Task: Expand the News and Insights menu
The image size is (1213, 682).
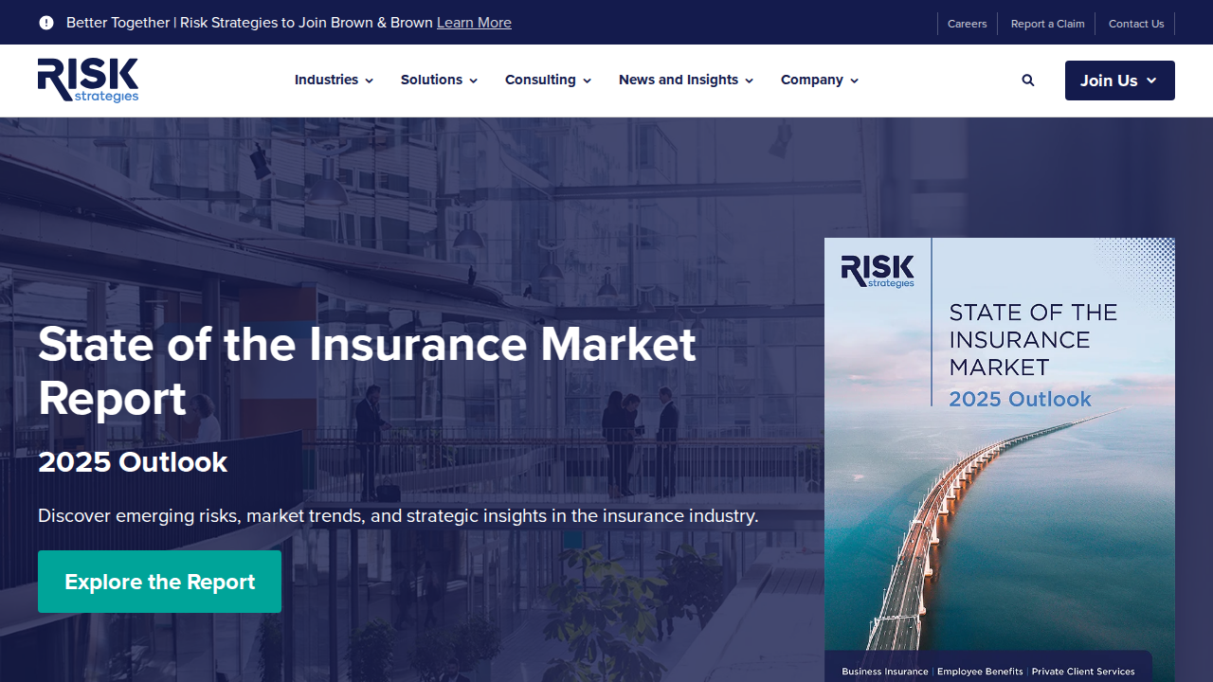Action: tap(686, 81)
